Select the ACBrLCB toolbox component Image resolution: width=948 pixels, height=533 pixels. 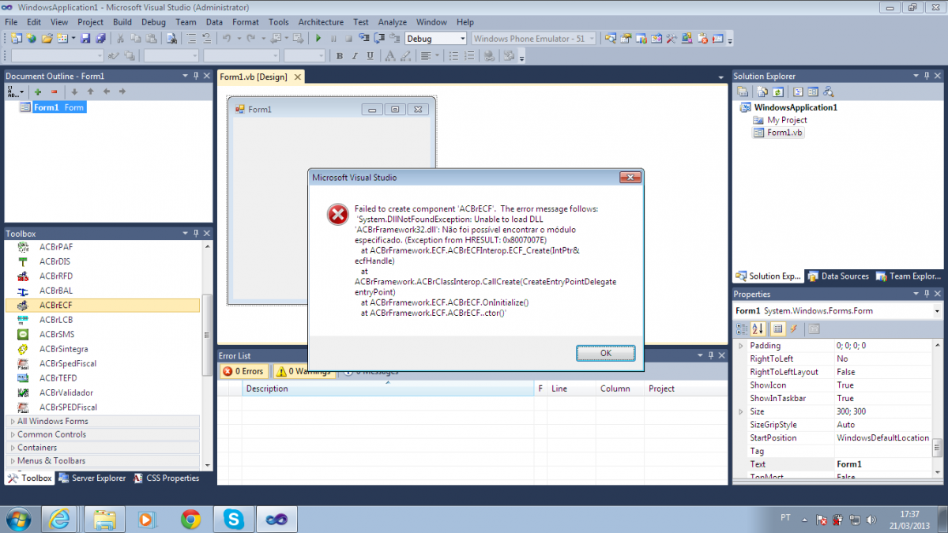coord(103,320)
